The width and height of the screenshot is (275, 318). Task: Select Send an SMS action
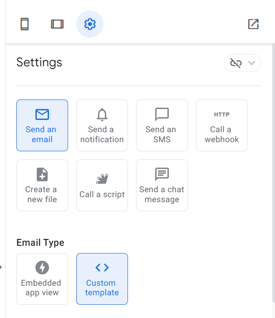pos(162,125)
